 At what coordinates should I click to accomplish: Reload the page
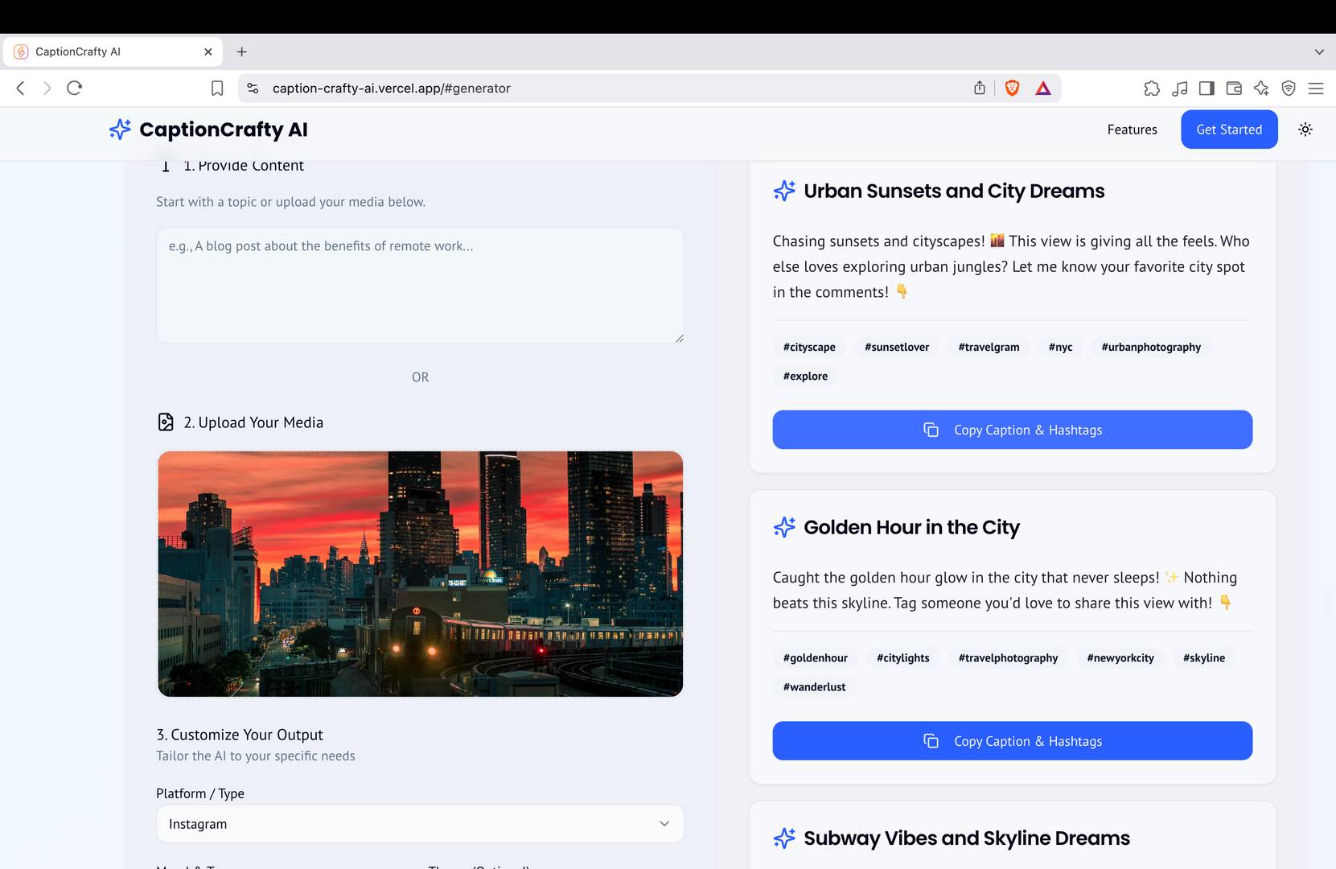click(75, 89)
